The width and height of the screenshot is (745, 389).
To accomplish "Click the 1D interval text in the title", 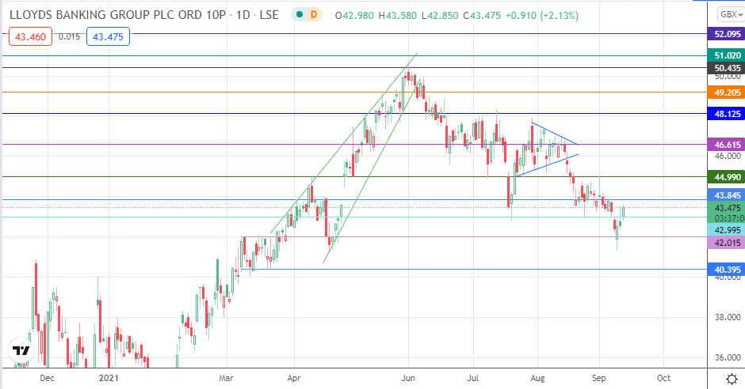I will tap(243, 15).
